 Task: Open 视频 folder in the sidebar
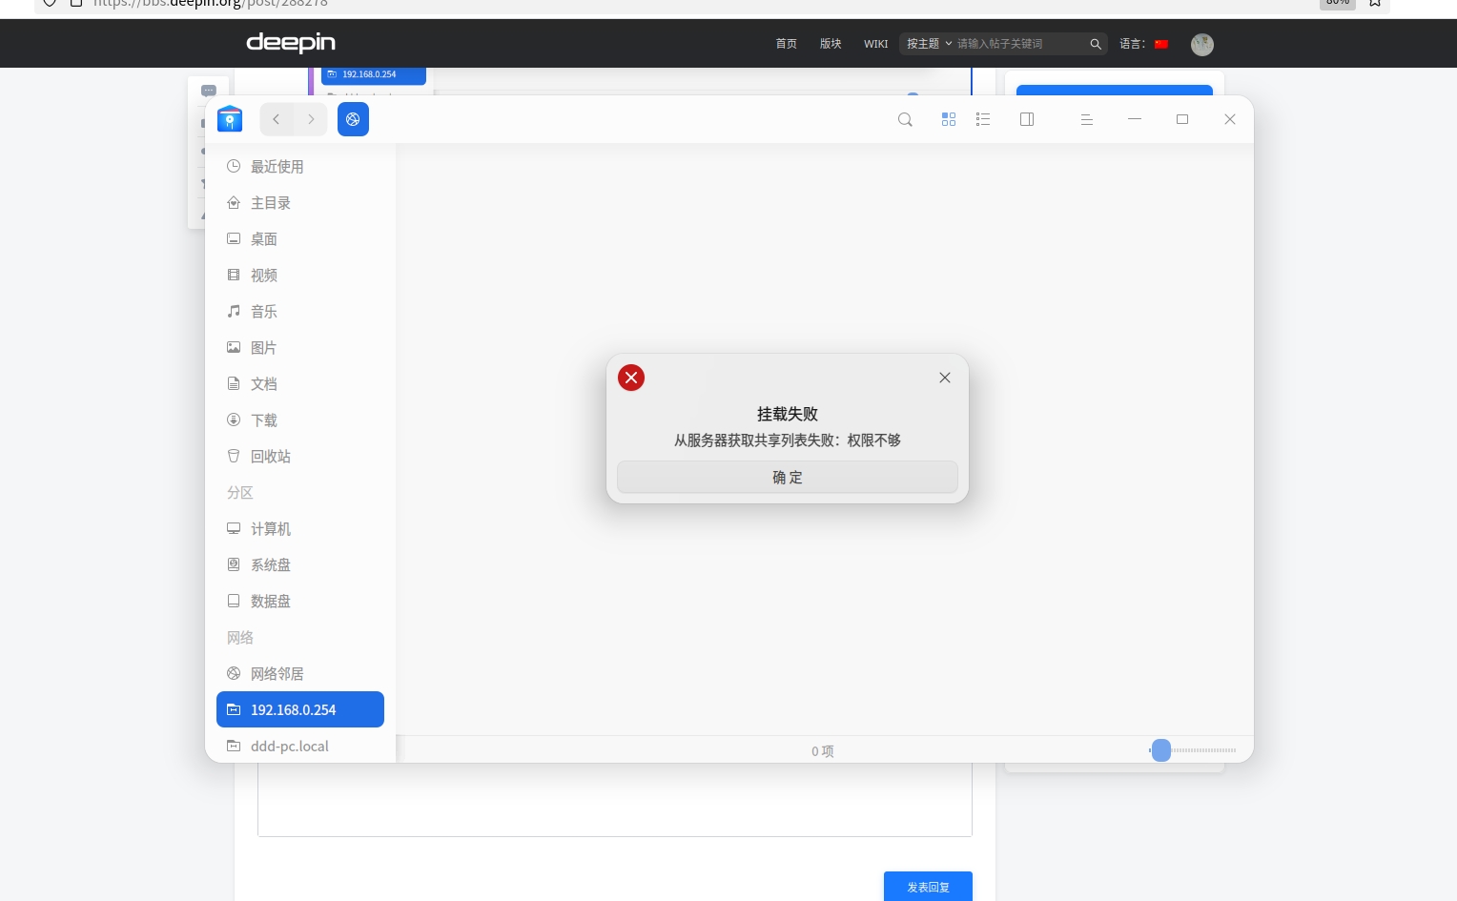(300, 276)
